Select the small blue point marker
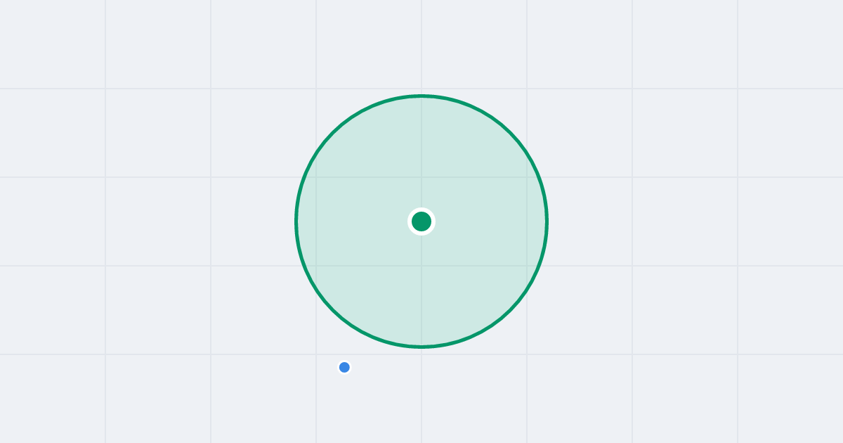The image size is (843, 443). (x=344, y=367)
